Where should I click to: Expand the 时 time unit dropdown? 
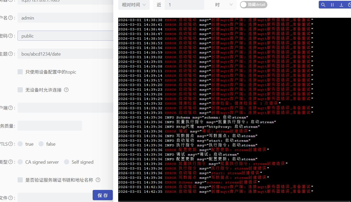[x=224, y=5]
